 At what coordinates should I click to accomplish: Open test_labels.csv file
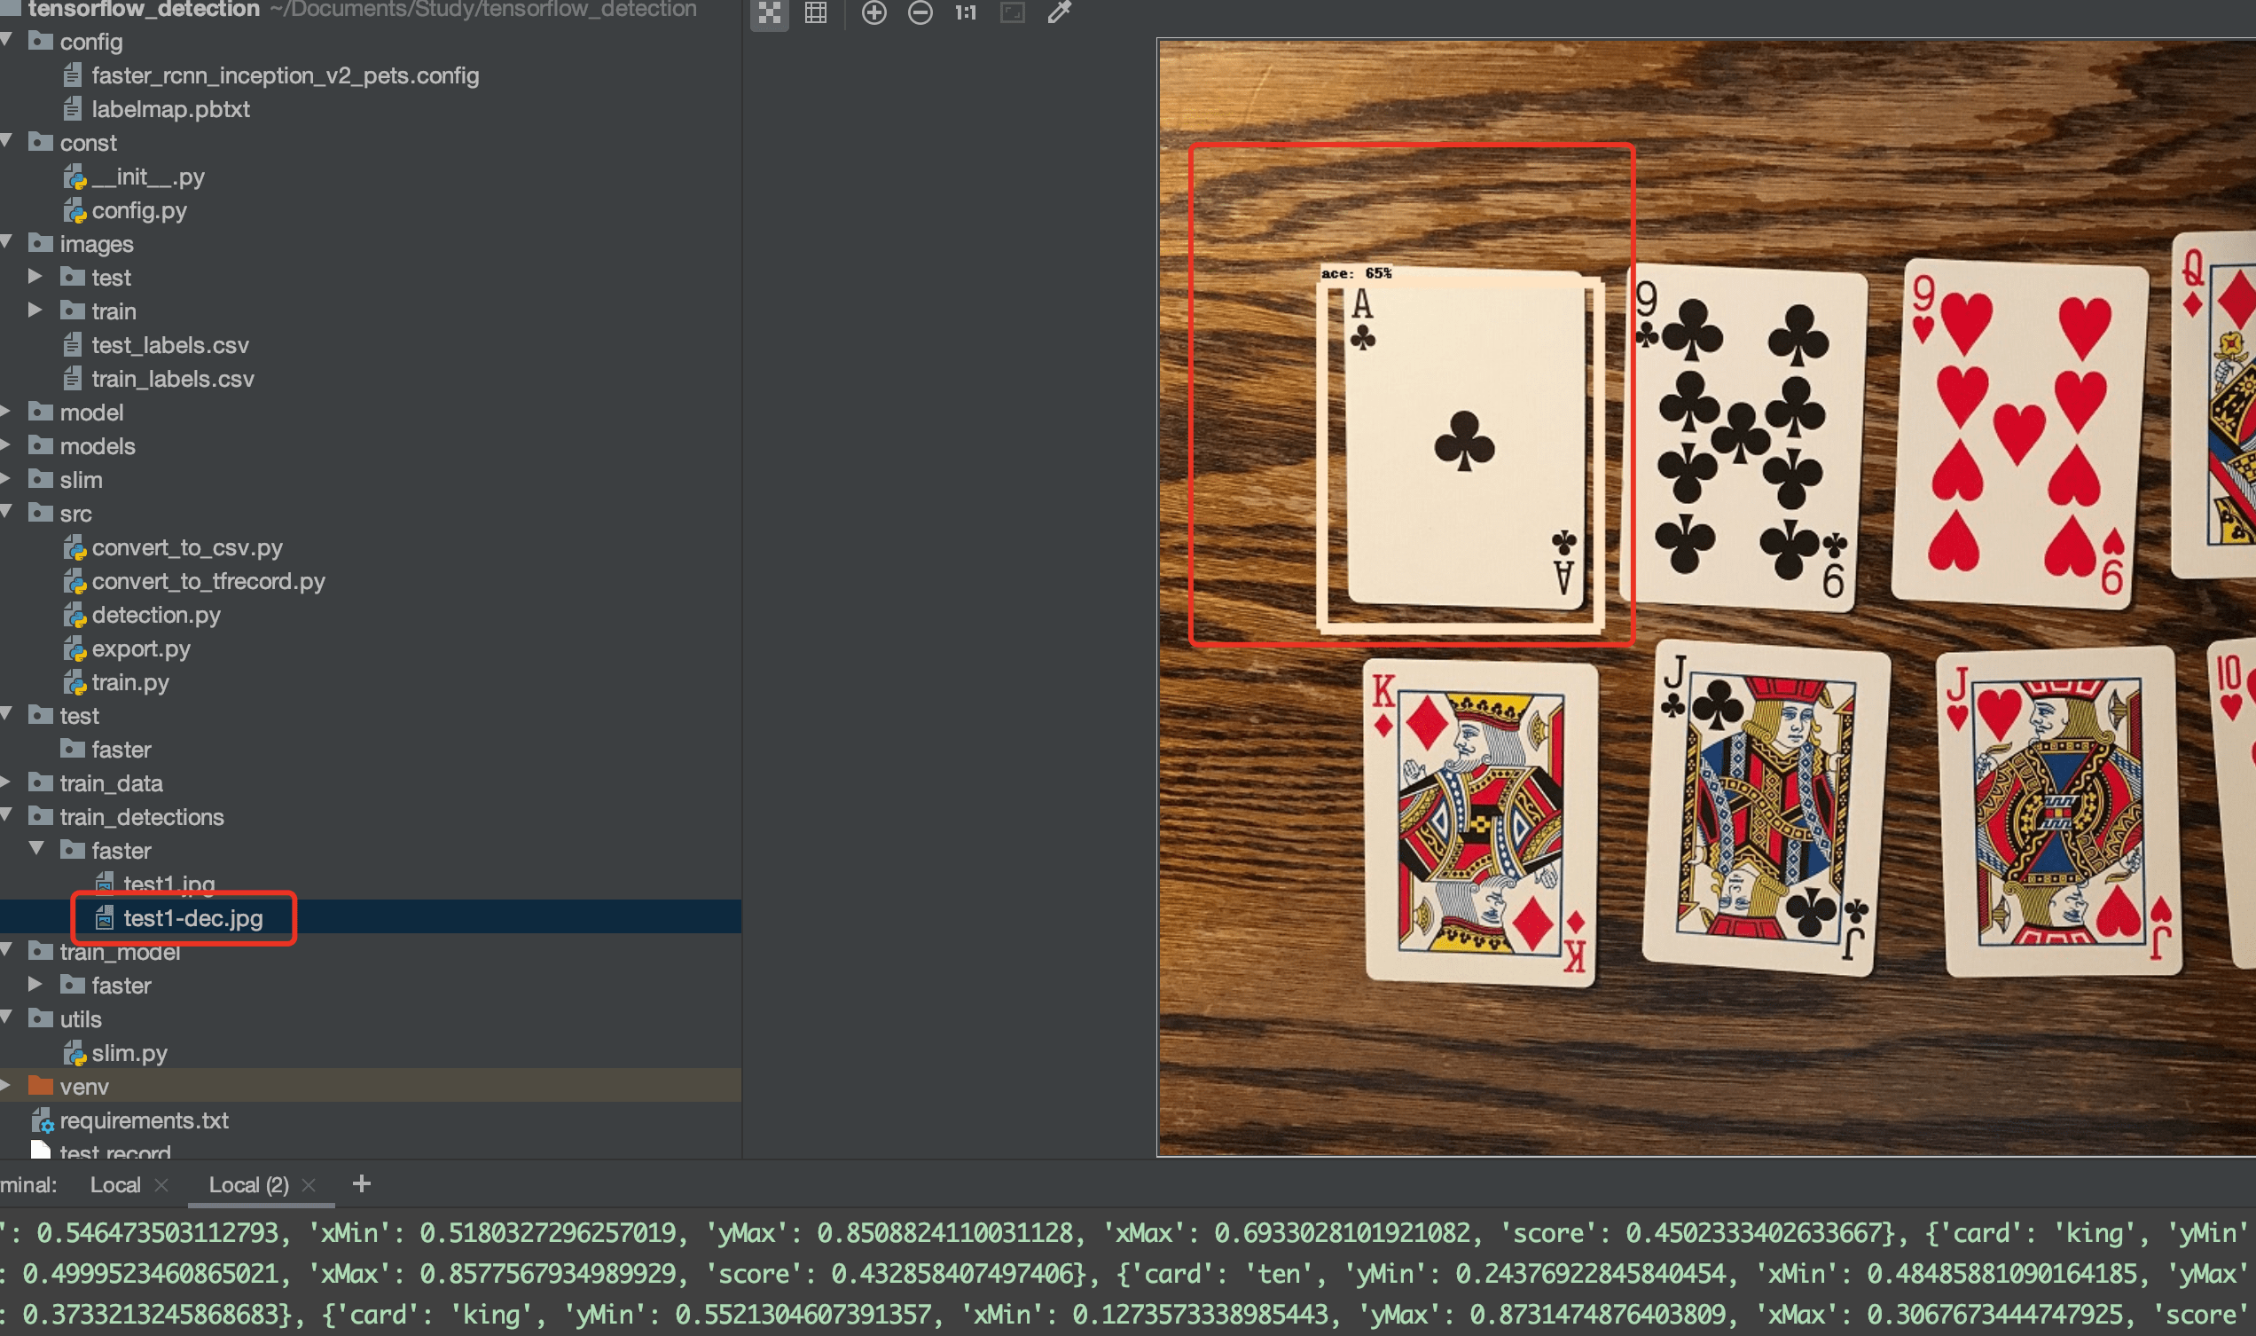tap(170, 345)
